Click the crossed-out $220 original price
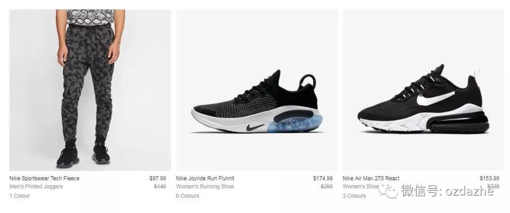510x213 pixels. [493, 187]
